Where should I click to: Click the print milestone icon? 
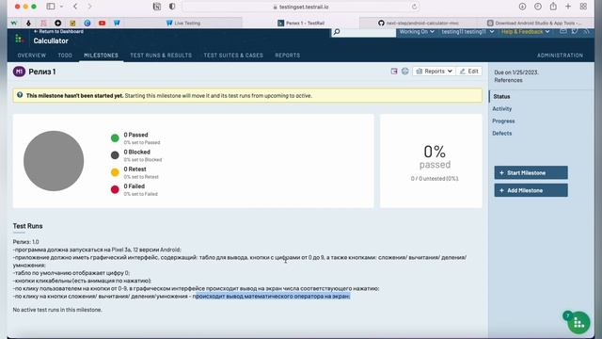[x=405, y=72]
